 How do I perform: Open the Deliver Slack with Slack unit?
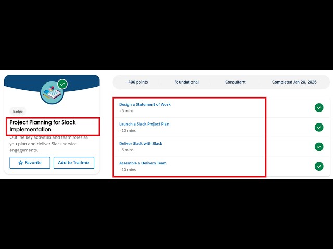tap(140, 144)
